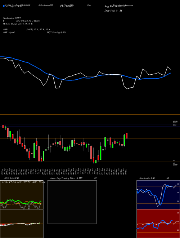The width and height of the screenshot is (180, 238).
Task: Open the blue Stochastics indicator chart
Action: [158, 195]
